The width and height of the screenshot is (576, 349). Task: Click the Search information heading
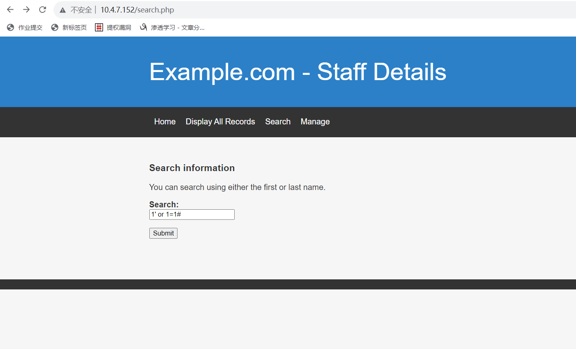tap(192, 168)
